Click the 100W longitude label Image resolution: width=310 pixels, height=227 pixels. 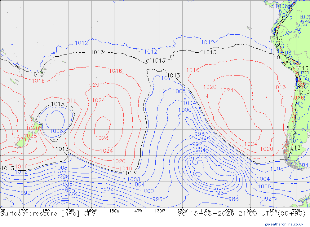[228, 211]
